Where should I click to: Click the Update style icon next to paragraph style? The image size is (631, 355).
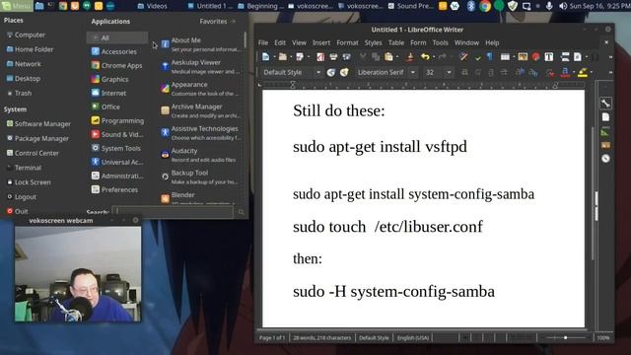331,72
